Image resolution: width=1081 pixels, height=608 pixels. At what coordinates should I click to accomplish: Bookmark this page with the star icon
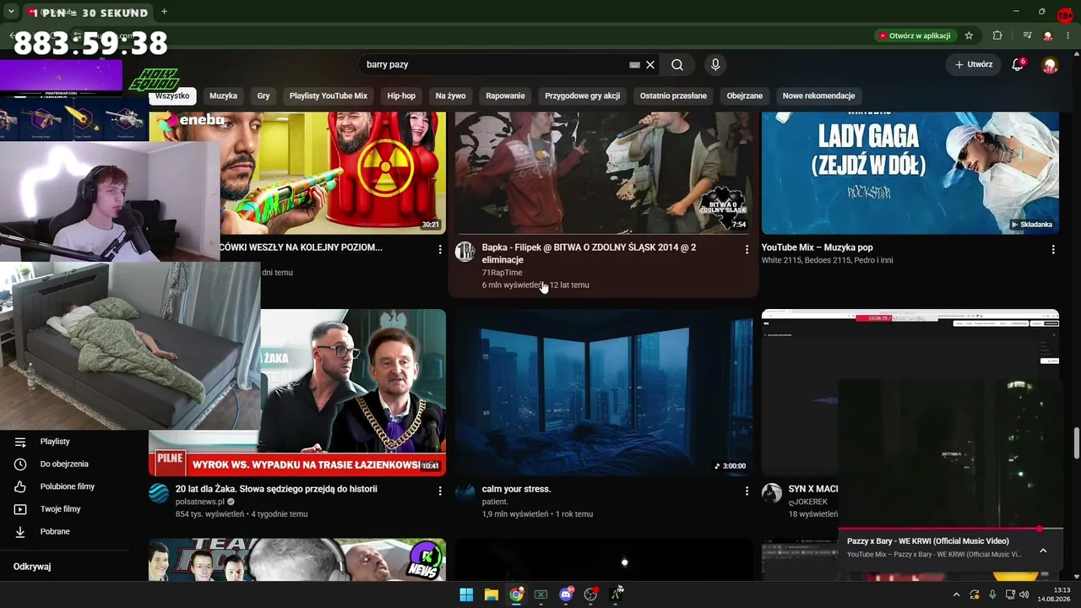tap(969, 35)
